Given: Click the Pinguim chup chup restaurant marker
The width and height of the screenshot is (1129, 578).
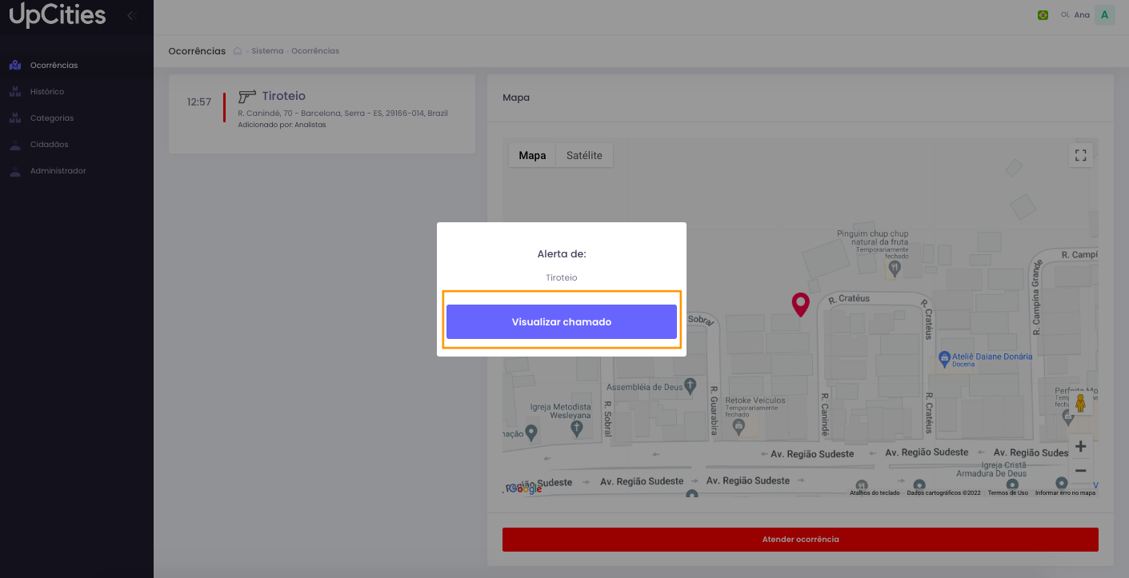Looking at the screenshot, I should pos(895,270).
